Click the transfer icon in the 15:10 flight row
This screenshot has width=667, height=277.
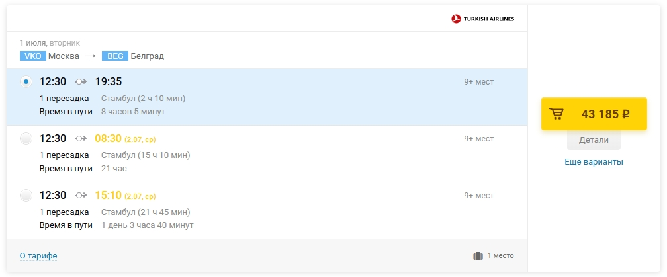click(x=81, y=196)
